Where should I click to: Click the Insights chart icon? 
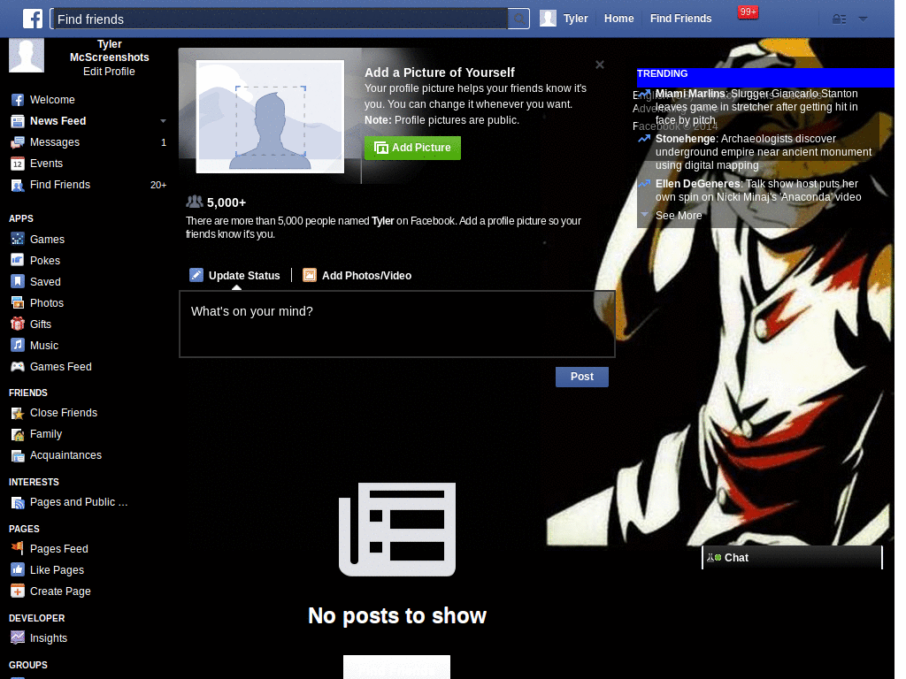(18, 638)
